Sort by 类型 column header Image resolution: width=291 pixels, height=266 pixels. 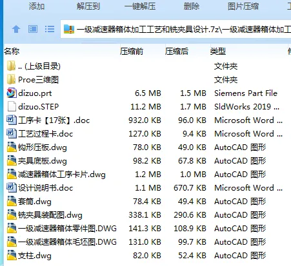pyautogui.click(x=218, y=52)
